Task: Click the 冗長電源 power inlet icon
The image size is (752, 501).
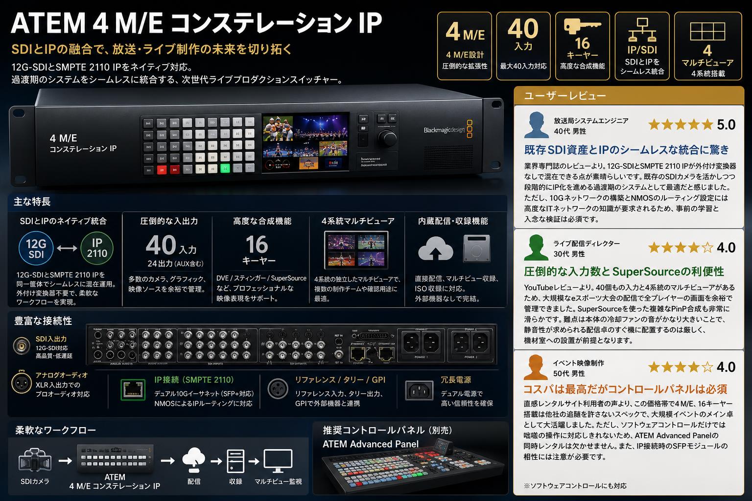Action: 419,390
